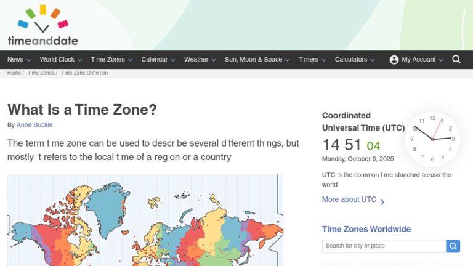Expand Sun, Moon & Space menu
The image size is (473, 266).
click(x=257, y=60)
